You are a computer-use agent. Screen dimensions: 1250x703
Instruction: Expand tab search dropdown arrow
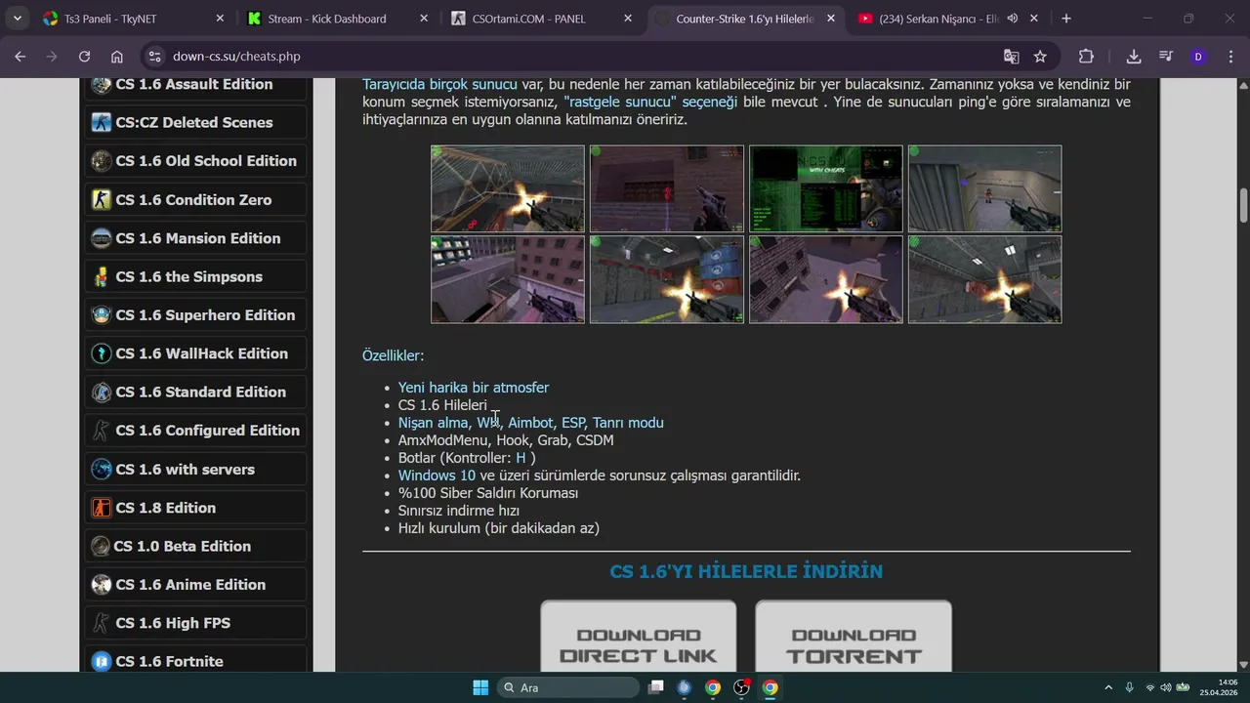17,19
